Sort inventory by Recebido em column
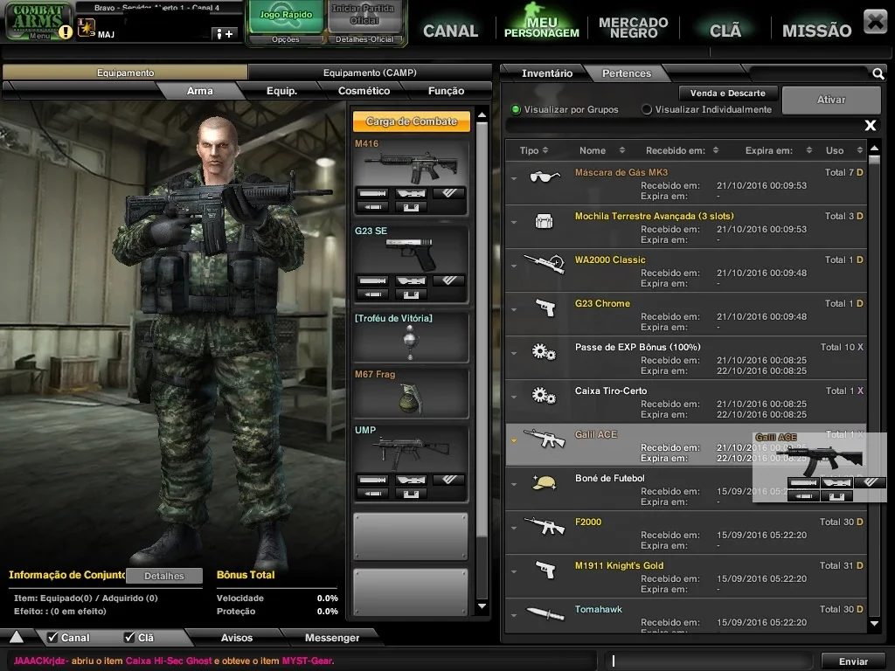The image size is (895, 671). point(682,150)
